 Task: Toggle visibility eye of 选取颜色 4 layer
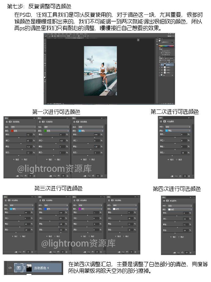[10, 268]
